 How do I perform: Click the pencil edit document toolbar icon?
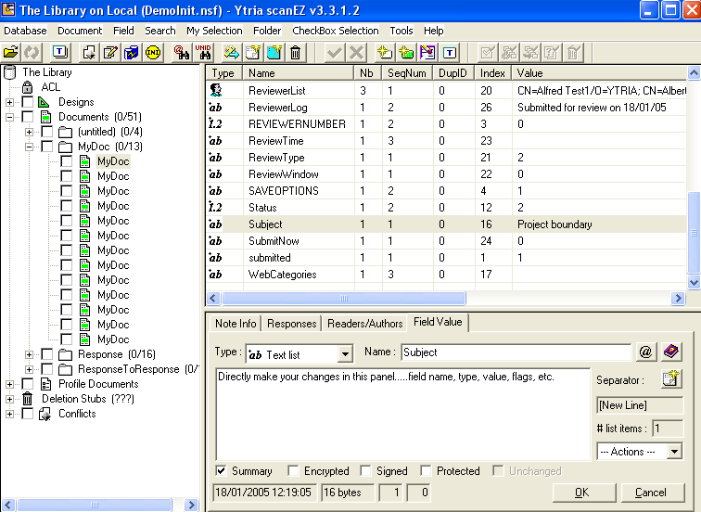point(110,52)
